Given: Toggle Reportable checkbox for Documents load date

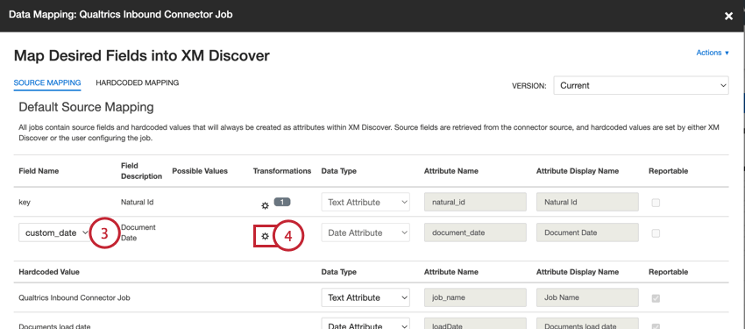Looking at the screenshot, I should point(656,326).
